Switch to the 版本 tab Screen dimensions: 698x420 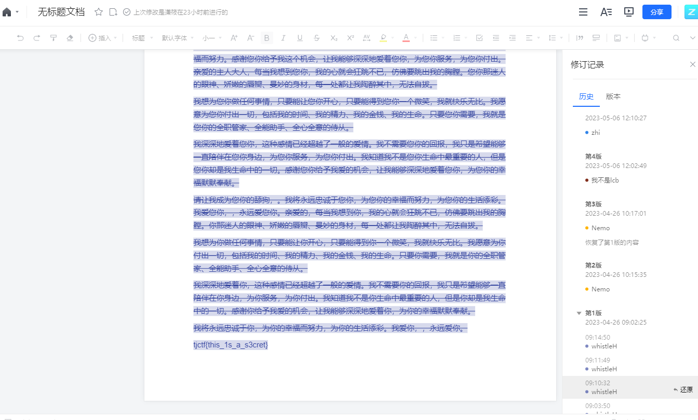pos(613,96)
